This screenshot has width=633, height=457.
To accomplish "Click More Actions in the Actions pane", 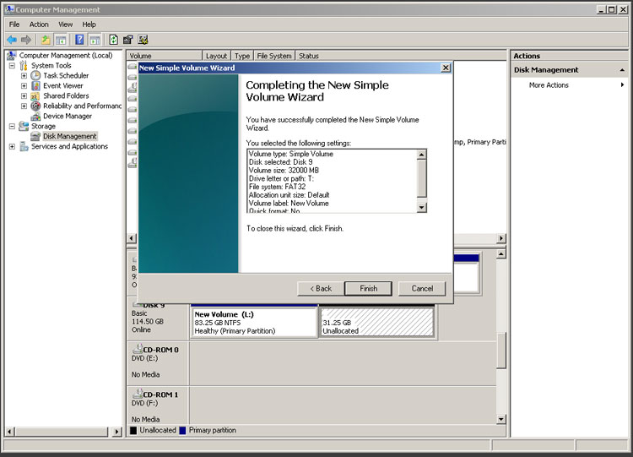I will click(x=549, y=84).
